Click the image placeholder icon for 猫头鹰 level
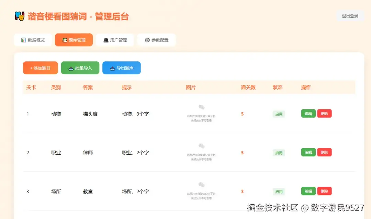 201,106
